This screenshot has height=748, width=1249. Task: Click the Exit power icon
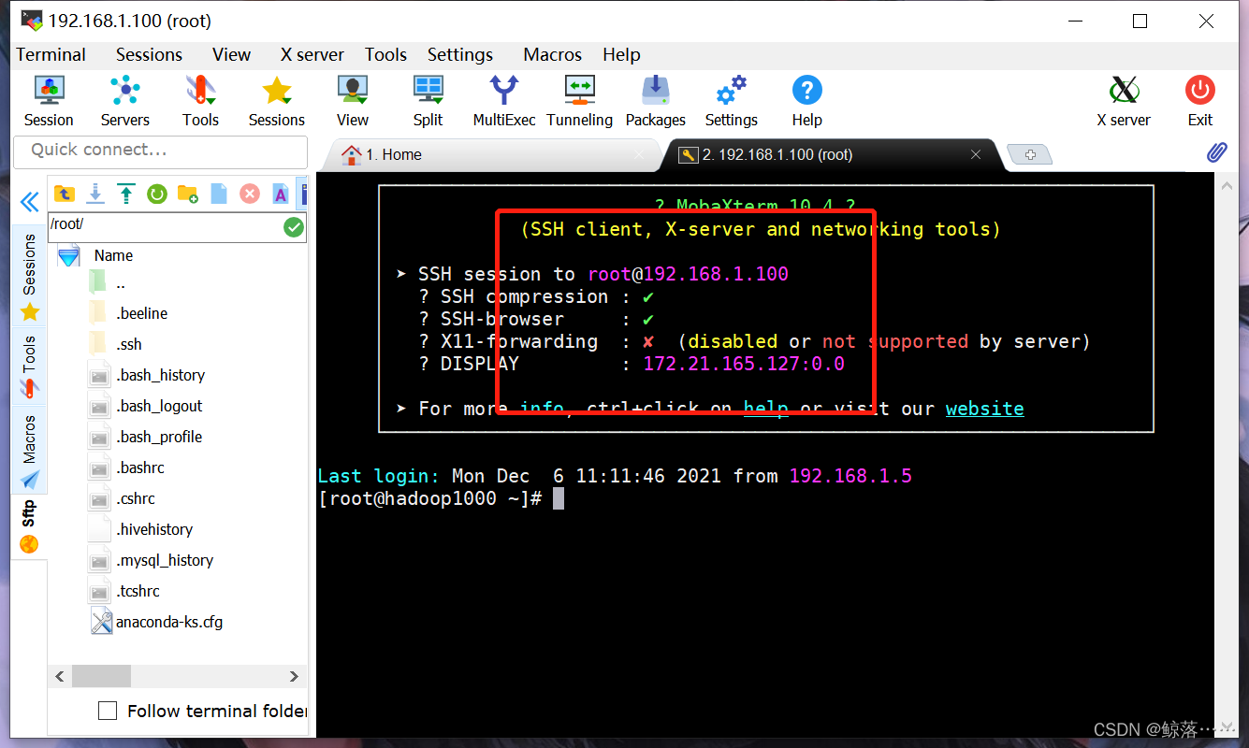pos(1200,101)
